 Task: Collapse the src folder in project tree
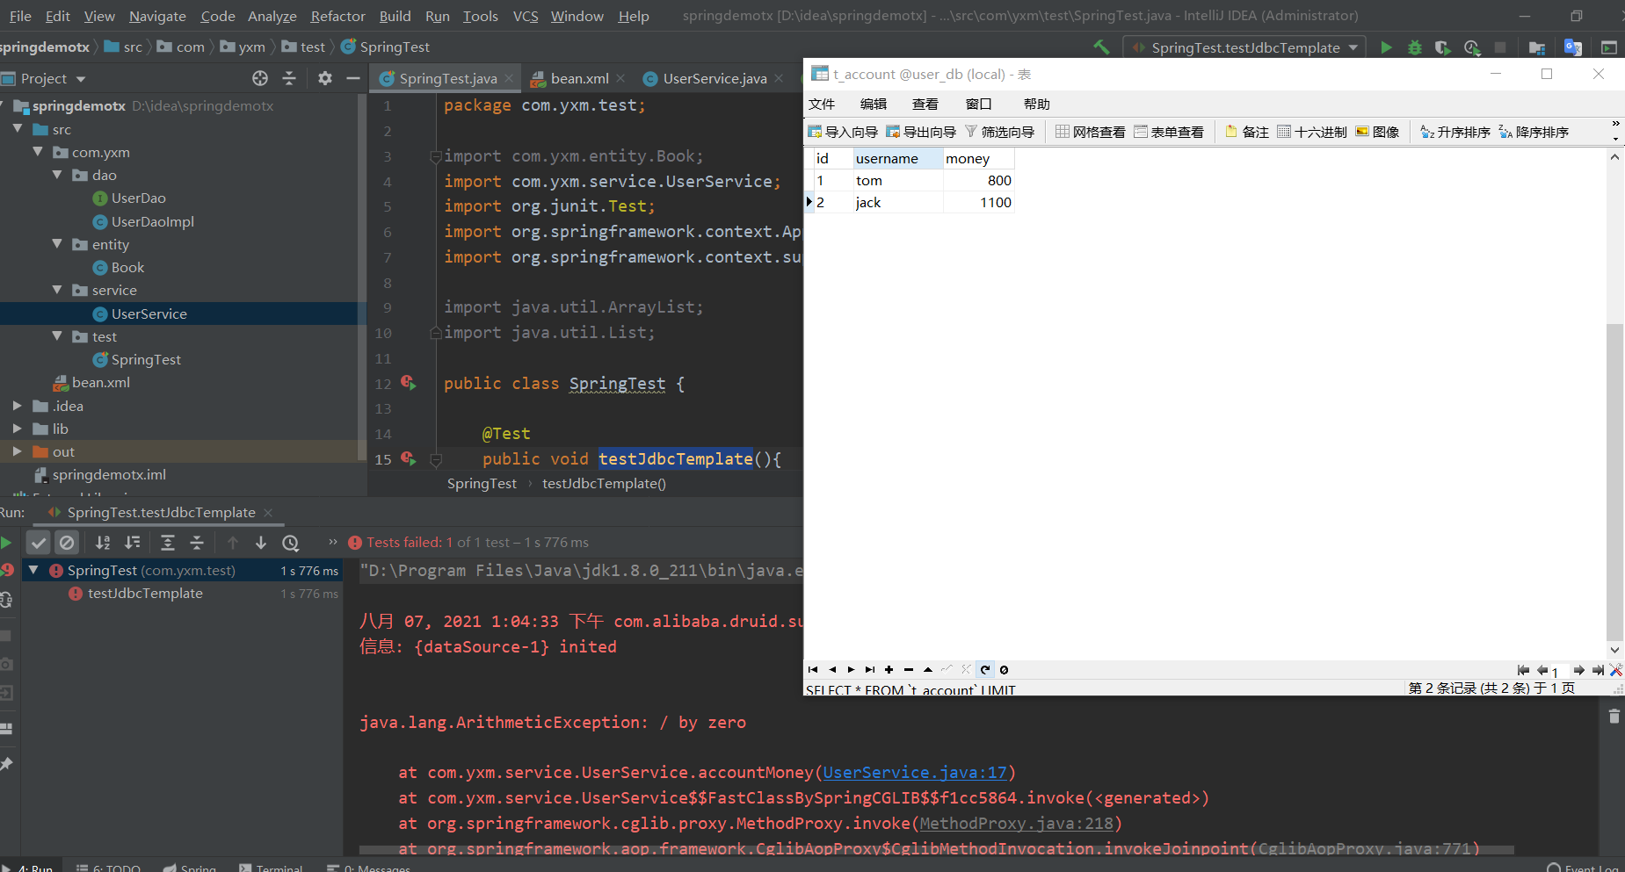point(18,129)
